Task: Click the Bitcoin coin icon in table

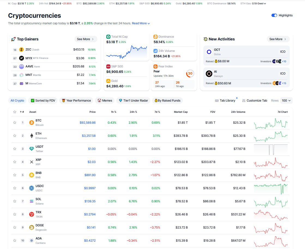Action: pos(31,123)
